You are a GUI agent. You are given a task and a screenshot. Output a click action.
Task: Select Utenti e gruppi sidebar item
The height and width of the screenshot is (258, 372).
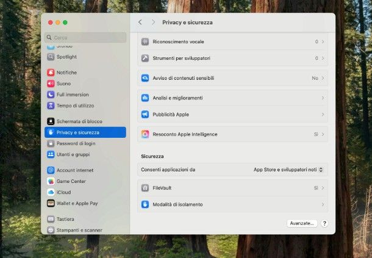85,154
